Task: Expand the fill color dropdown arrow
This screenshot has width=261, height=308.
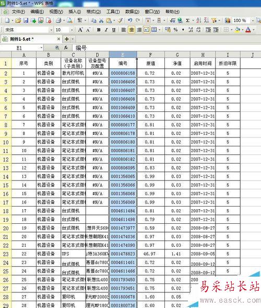Action: tap(242, 30)
